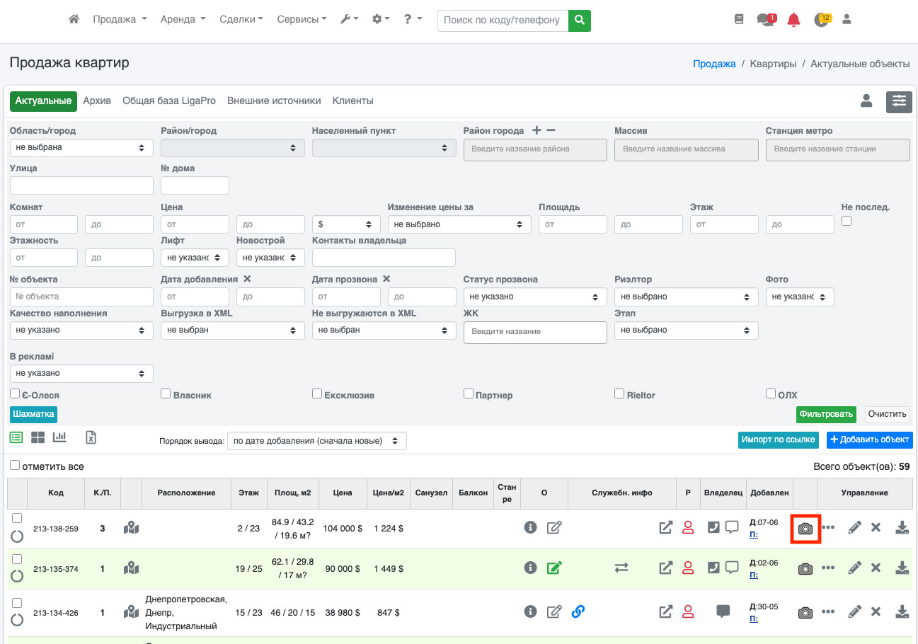Enable the Ексклюзив checkbox
918x644 pixels.
(x=317, y=393)
